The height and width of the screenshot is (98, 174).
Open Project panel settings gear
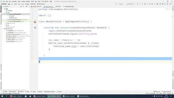(x=26, y=7)
